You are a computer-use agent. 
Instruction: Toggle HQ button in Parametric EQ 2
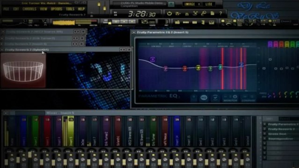click(x=204, y=98)
